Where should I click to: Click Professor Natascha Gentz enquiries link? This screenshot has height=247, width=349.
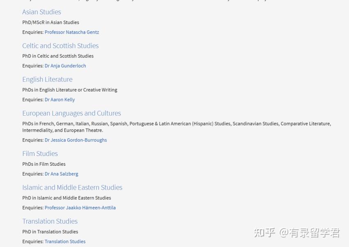click(71, 32)
